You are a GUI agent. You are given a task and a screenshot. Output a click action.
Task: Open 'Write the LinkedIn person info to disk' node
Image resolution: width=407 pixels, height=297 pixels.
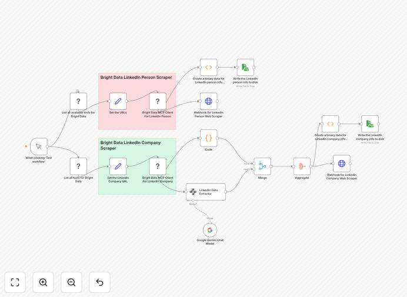point(245,67)
